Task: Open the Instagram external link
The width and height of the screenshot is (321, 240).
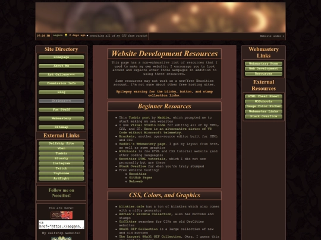Action: point(61,164)
